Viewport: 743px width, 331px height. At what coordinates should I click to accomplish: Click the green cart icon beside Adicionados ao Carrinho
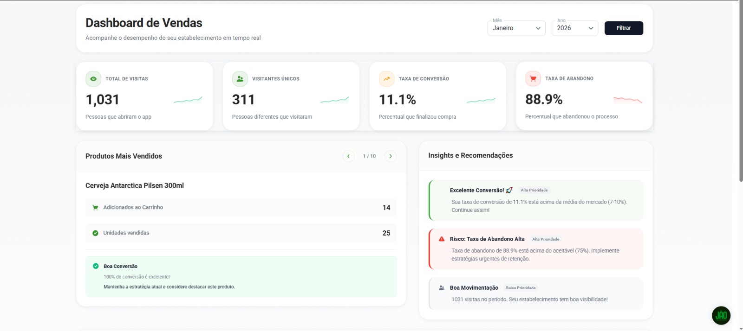pyautogui.click(x=95, y=208)
